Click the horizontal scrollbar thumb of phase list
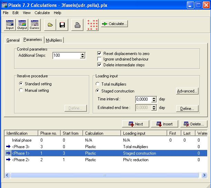The image size is (211, 188). pos(104,175)
